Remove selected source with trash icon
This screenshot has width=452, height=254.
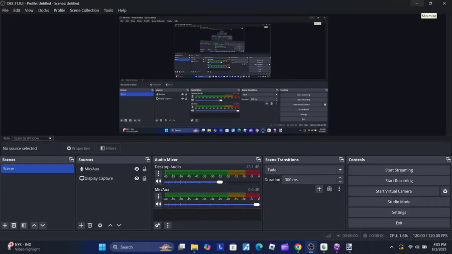point(90,225)
